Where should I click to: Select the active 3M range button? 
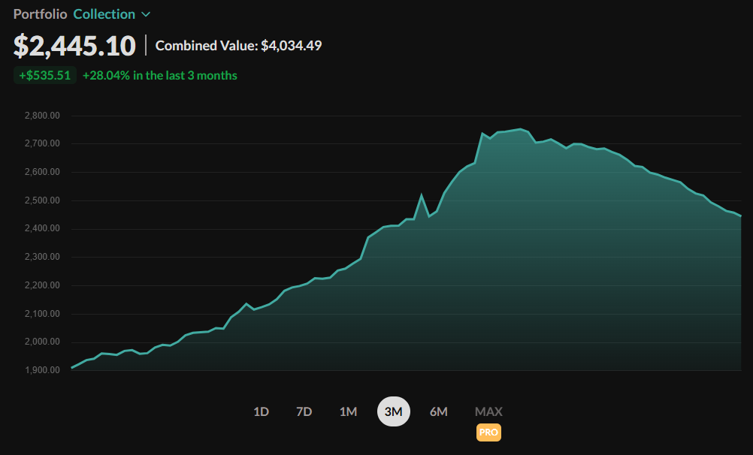394,411
